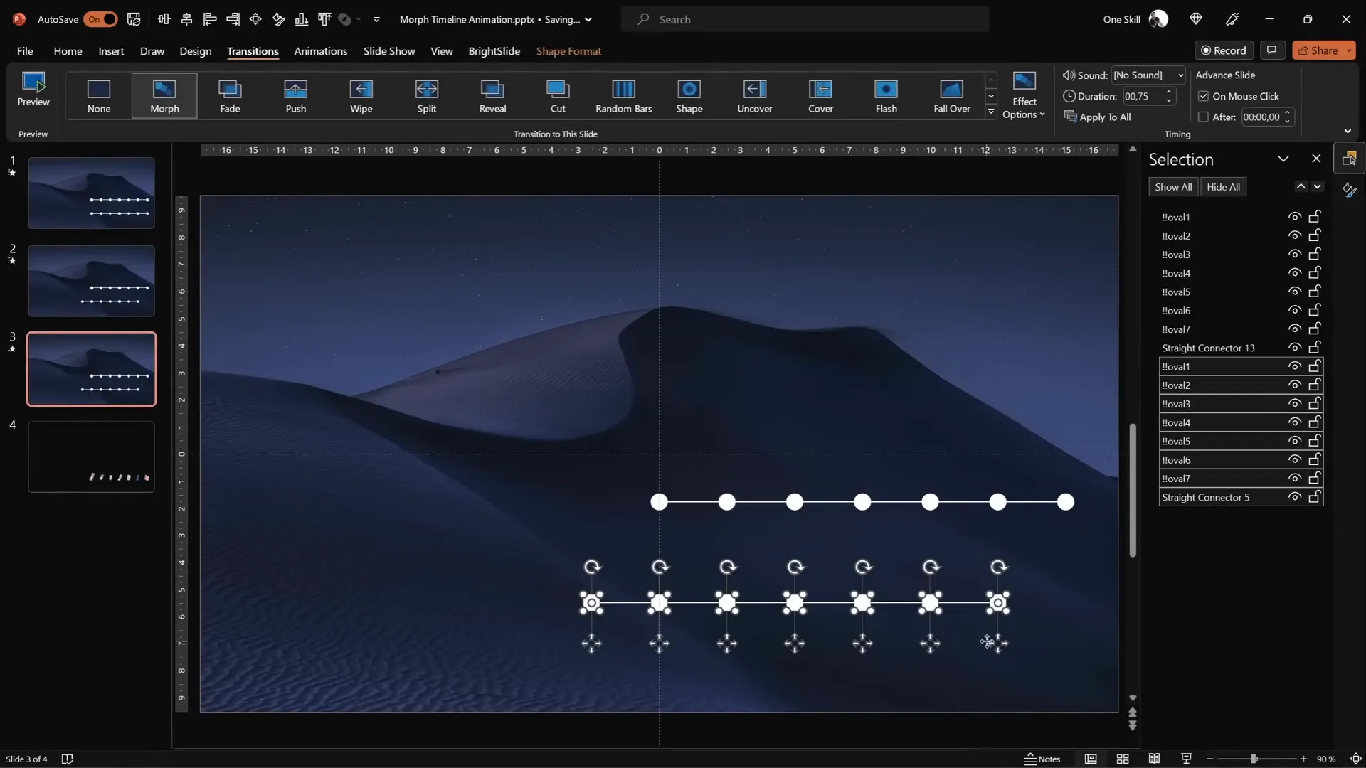Open the AutoSave saving status dropdown
1366x768 pixels.
coord(588,19)
